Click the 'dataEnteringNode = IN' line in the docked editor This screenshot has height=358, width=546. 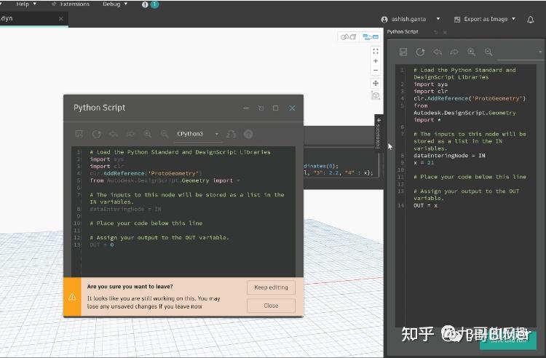click(449, 156)
